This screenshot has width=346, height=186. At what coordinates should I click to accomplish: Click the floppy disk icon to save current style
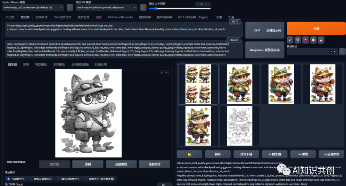(x=321, y=40)
